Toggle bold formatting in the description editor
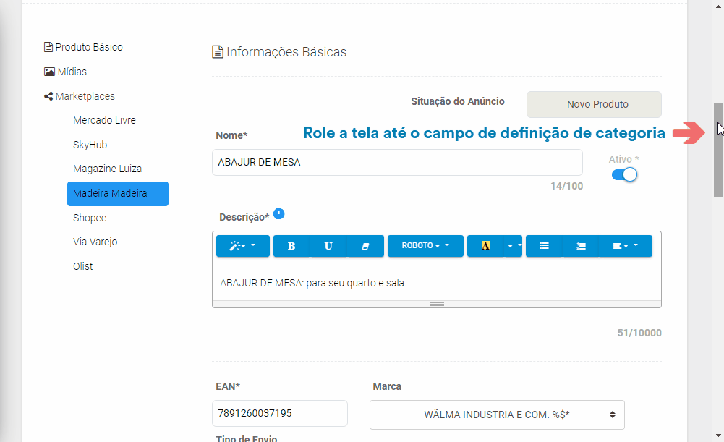 point(291,246)
